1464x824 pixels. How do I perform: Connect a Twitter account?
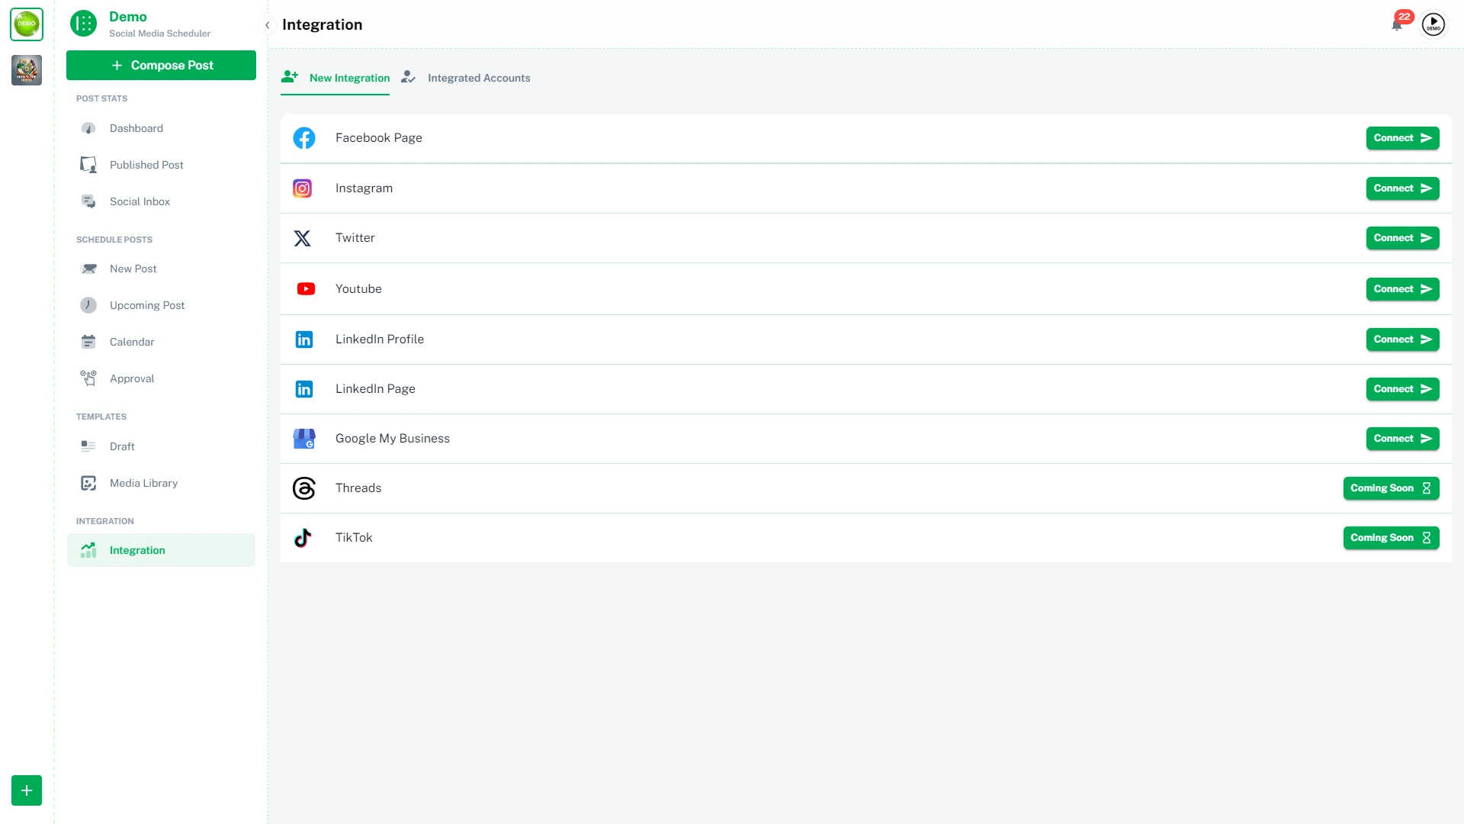(1402, 238)
